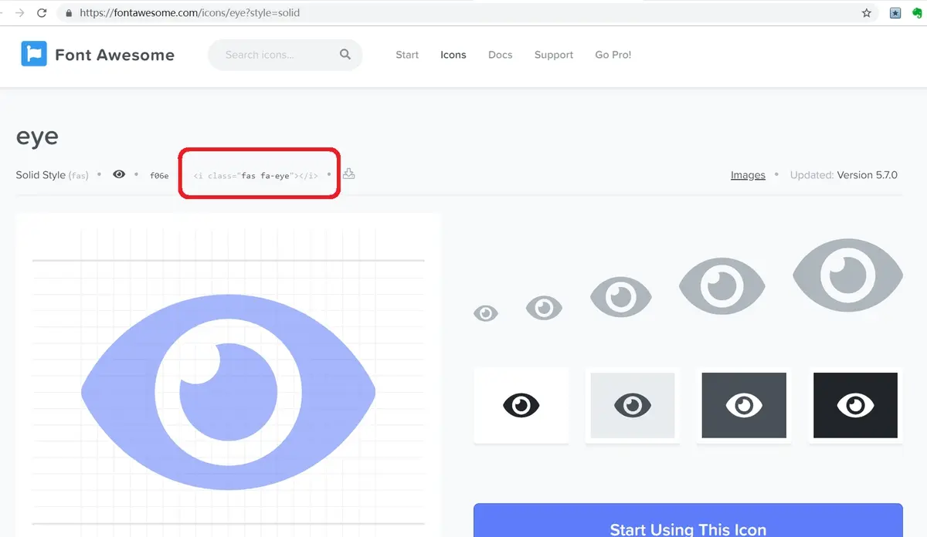Open the Images link
Viewport: 927px width, 537px height.
click(748, 175)
